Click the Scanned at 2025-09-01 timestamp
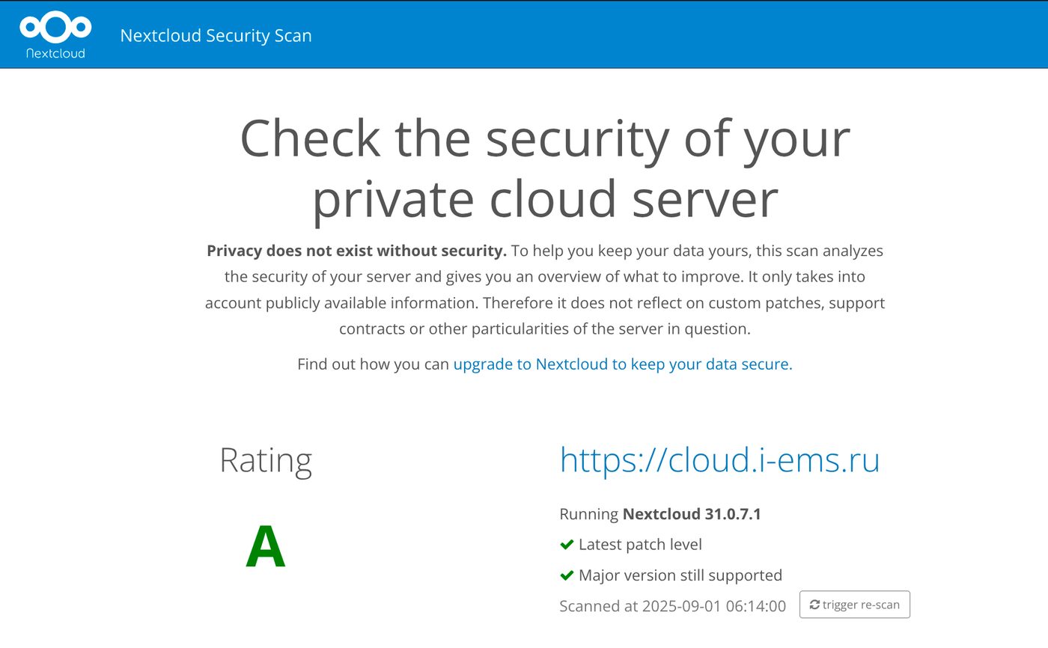This screenshot has width=1048, height=648. (672, 606)
